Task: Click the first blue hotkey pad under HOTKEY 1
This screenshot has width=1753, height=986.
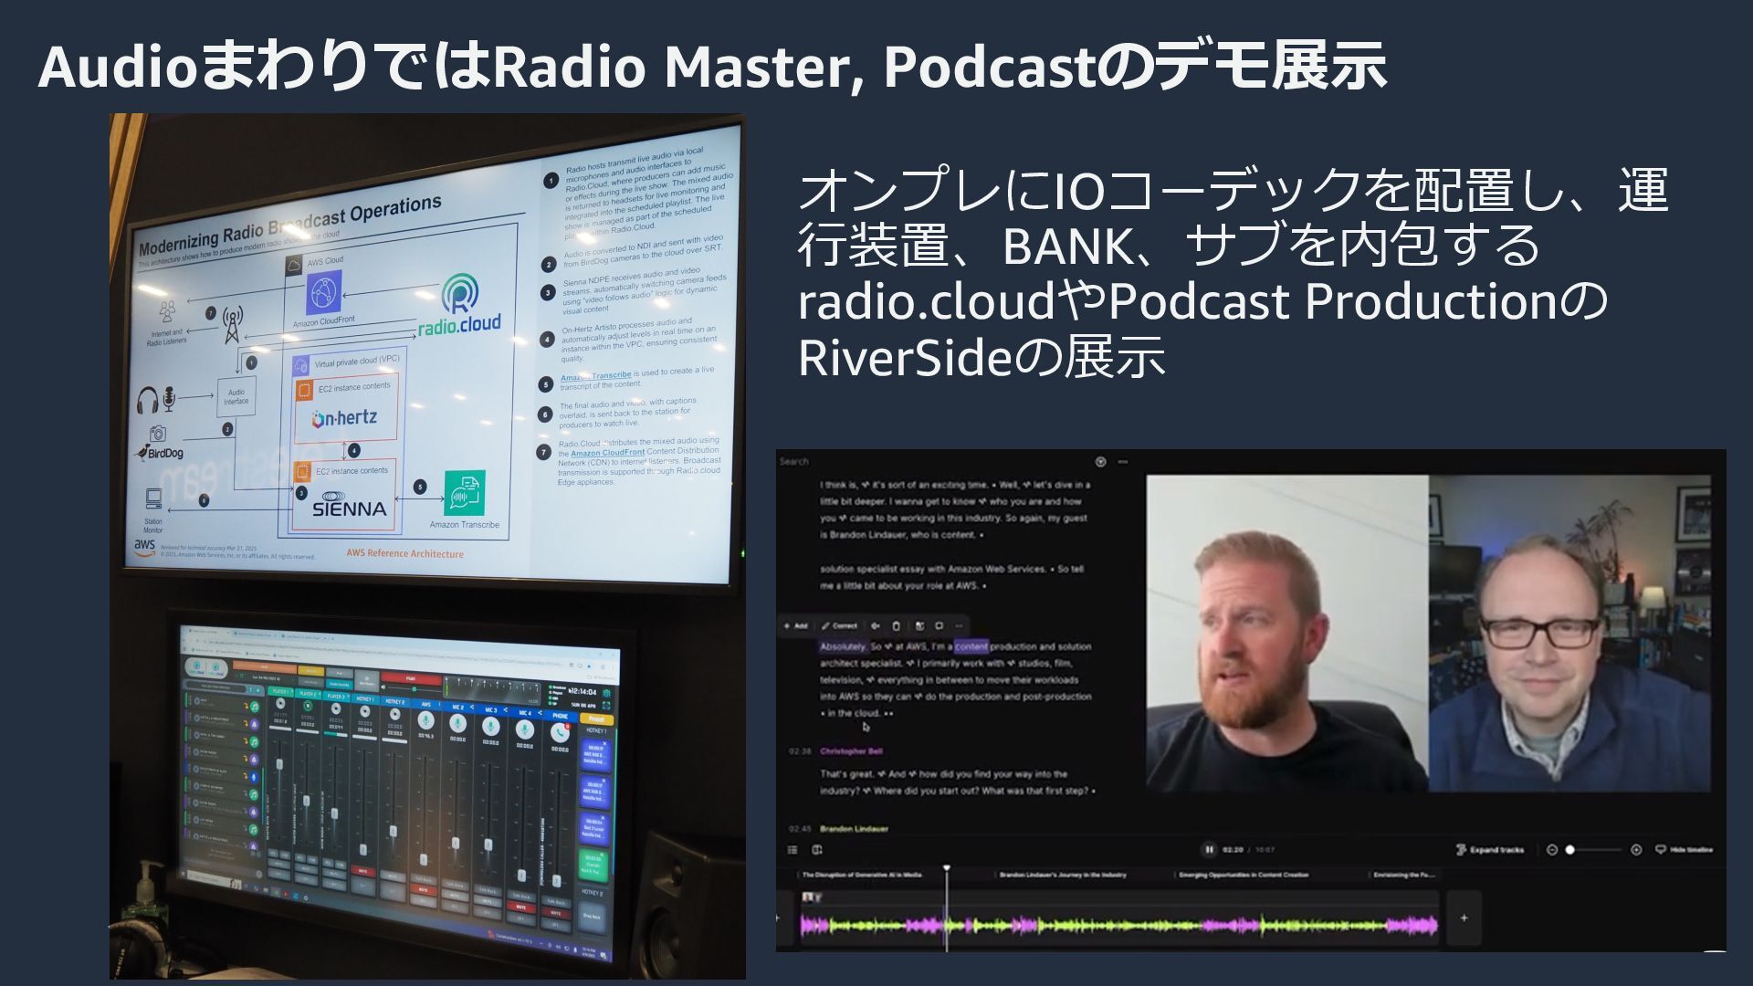Action: (596, 755)
